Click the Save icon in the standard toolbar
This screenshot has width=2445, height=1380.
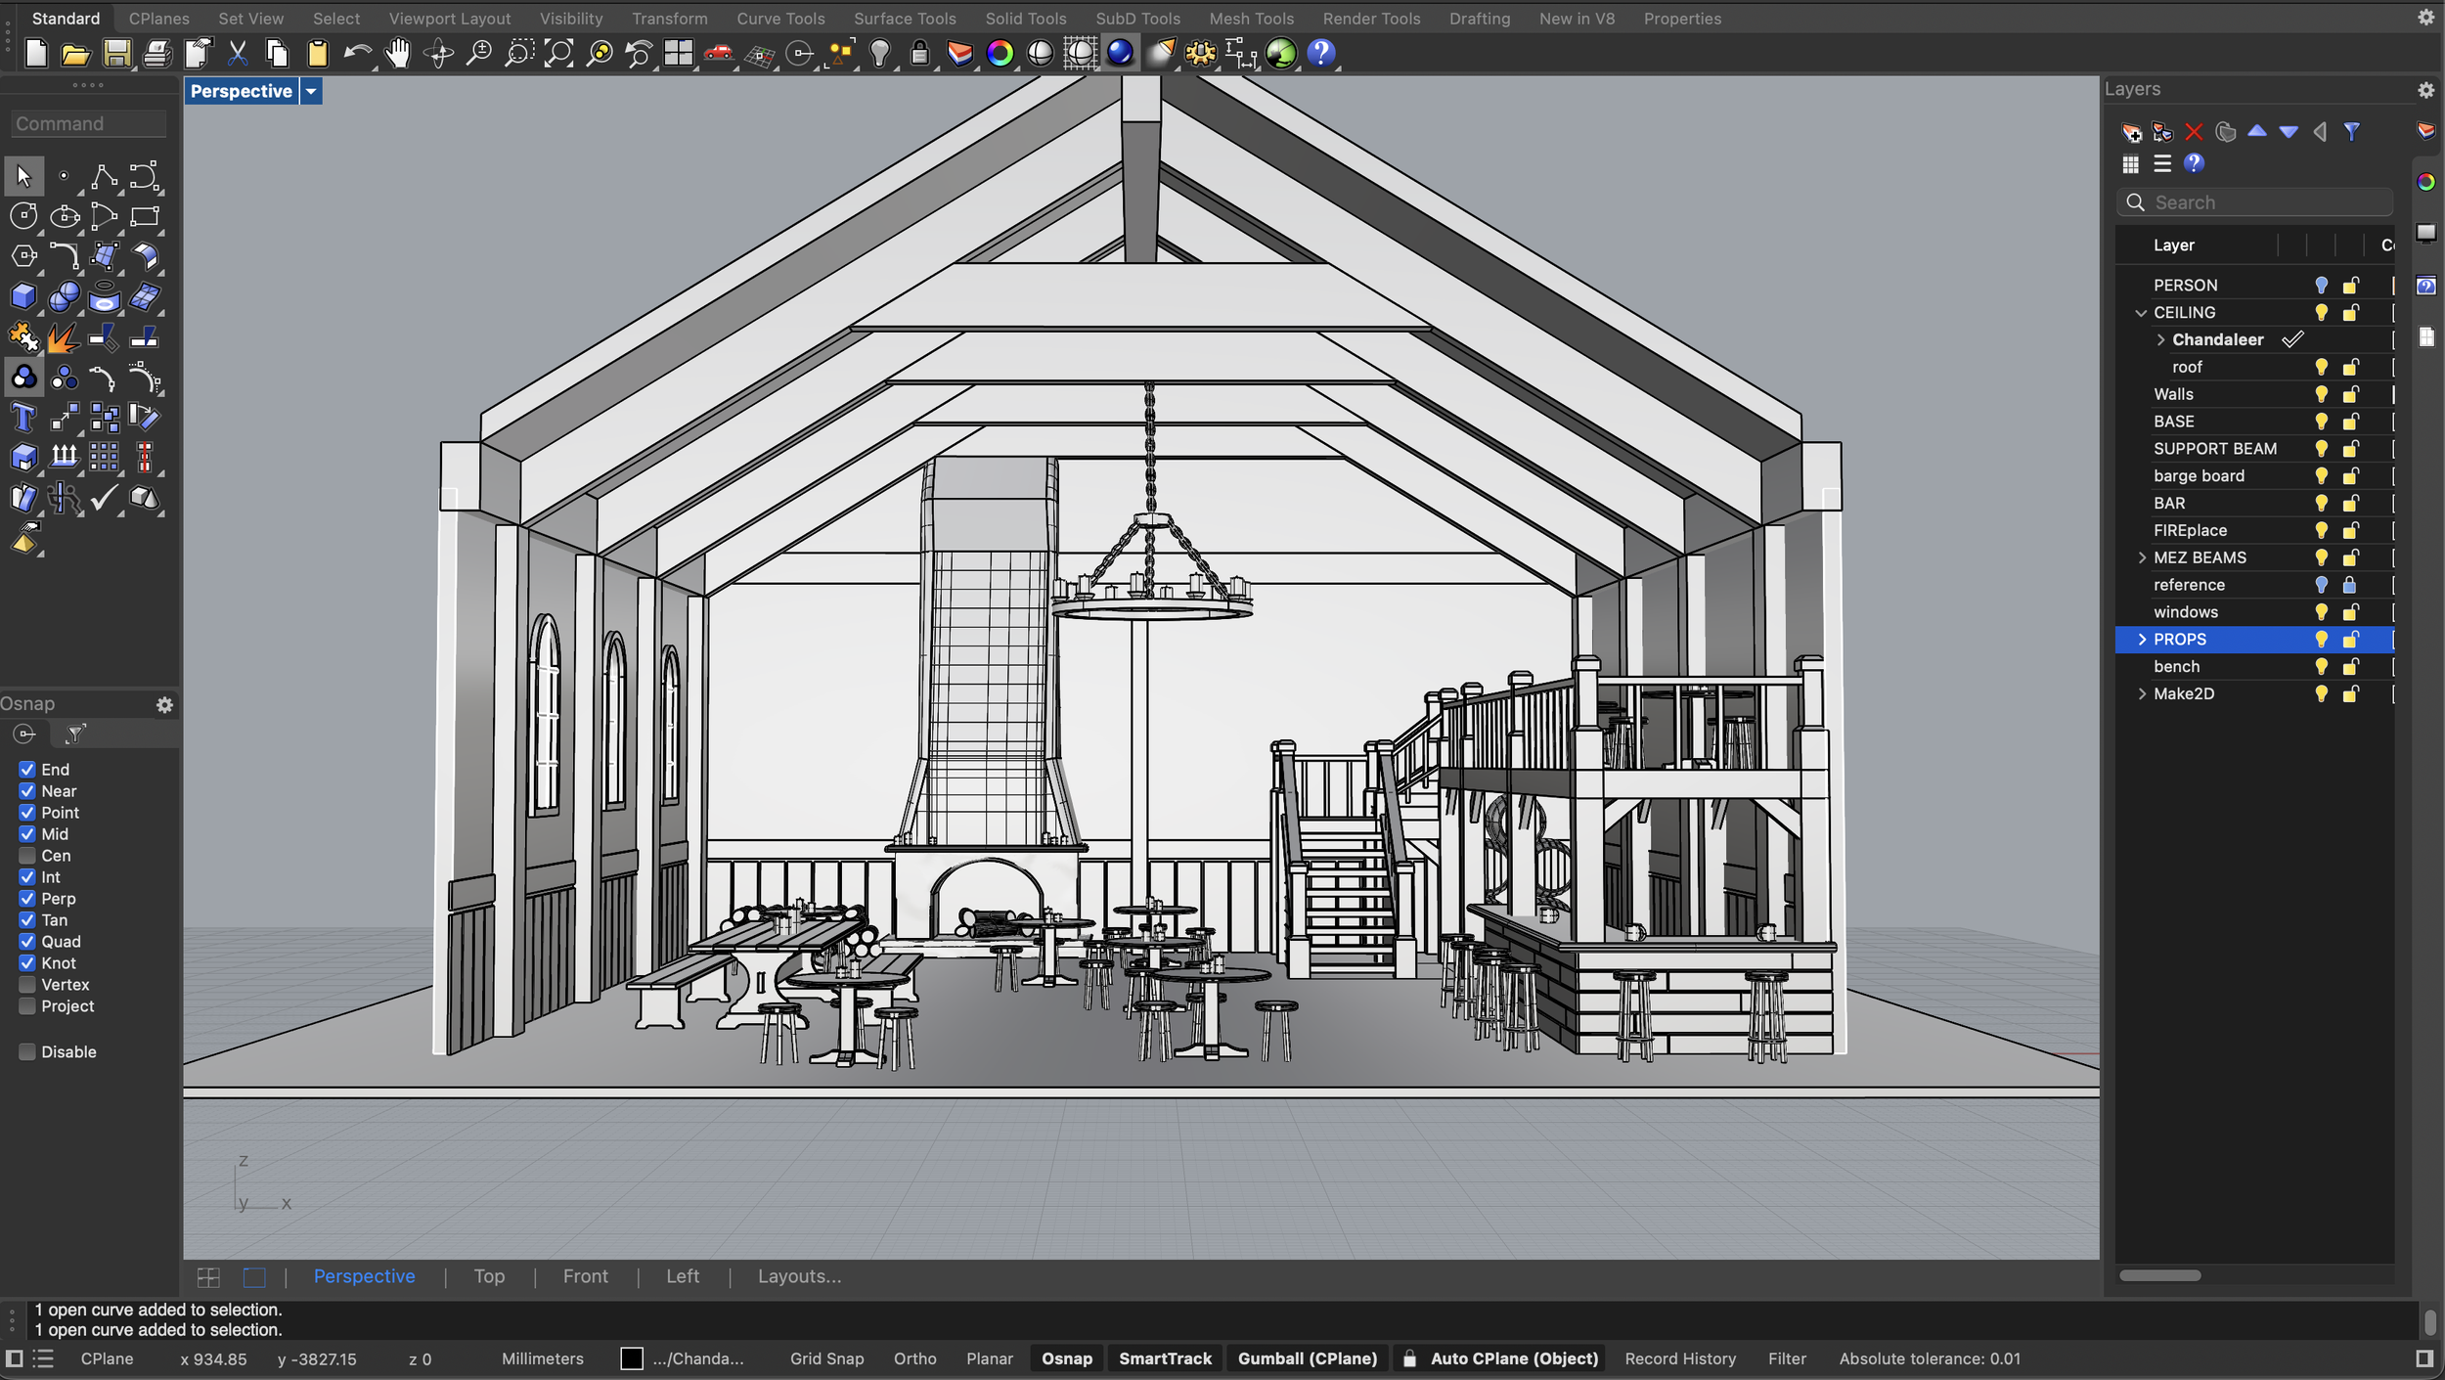click(116, 55)
